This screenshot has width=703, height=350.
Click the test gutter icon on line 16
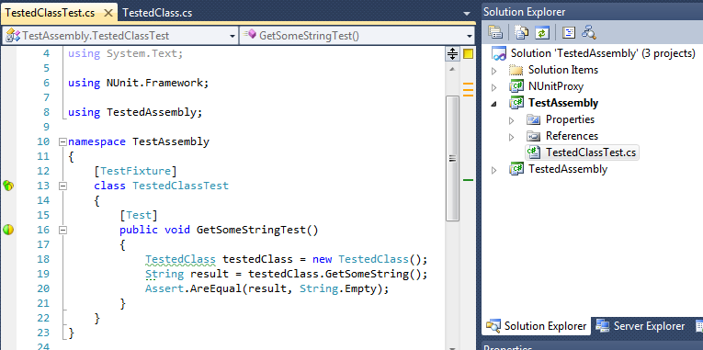coord(8,230)
